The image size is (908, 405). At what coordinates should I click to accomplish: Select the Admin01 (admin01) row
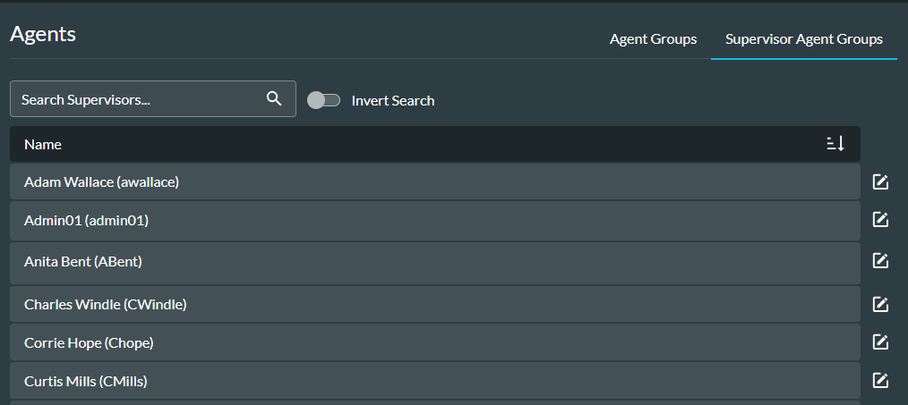(434, 220)
